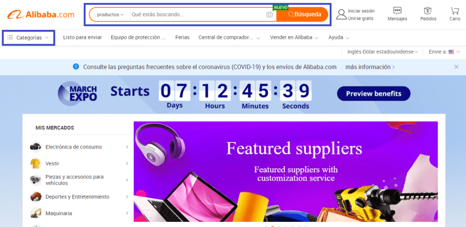Click the Qué estás buscando search field
The image size is (466, 227).
pyautogui.click(x=198, y=14)
